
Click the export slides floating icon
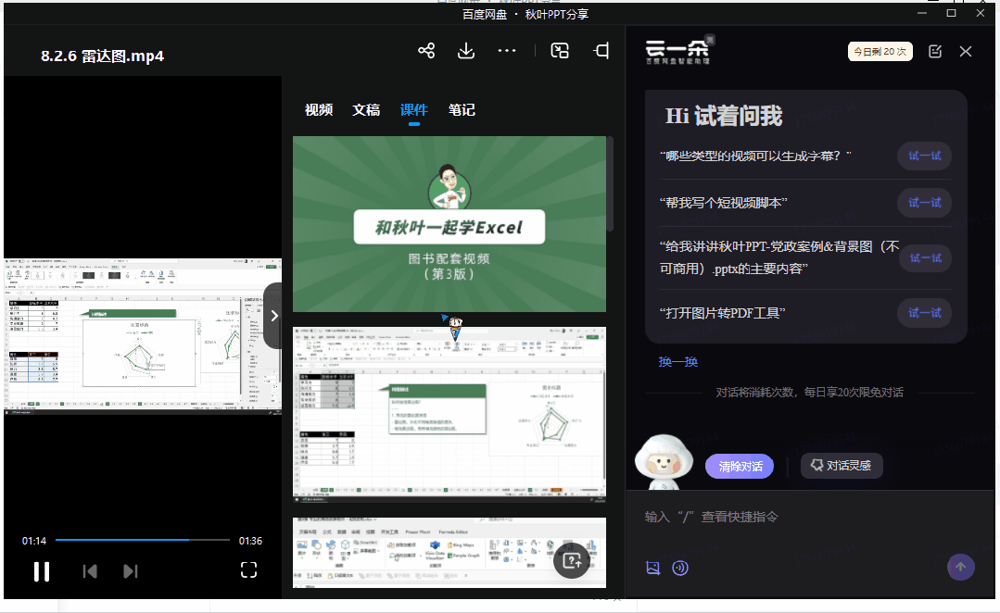[572, 560]
